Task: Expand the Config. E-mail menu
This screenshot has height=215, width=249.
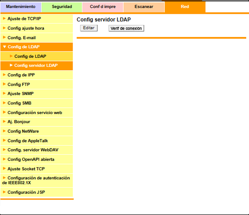Action: (x=37, y=38)
